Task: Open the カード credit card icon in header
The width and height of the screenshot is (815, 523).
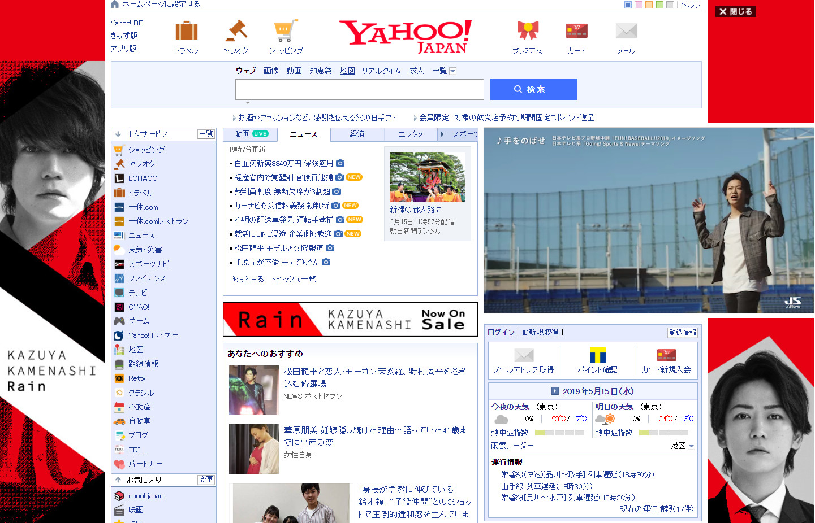Action: pyautogui.click(x=577, y=30)
